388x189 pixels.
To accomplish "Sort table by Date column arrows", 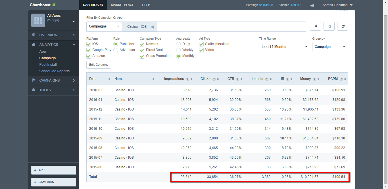I will pyautogui.click(x=109, y=79).
